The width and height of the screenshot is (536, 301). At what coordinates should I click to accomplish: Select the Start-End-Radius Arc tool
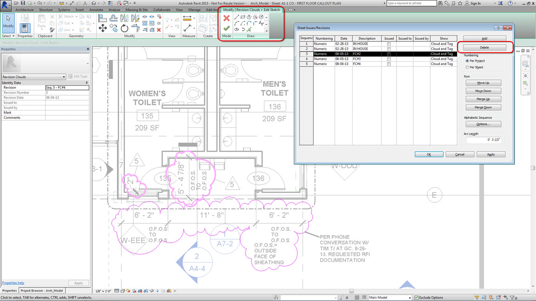coord(236,23)
